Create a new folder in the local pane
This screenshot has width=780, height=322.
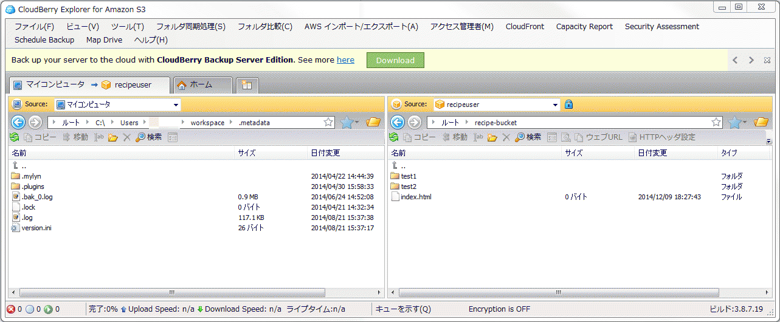tap(113, 137)
